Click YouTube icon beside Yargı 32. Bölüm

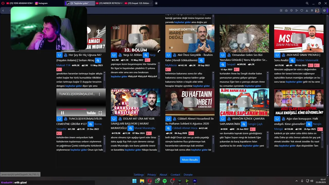tap(120, 55)
